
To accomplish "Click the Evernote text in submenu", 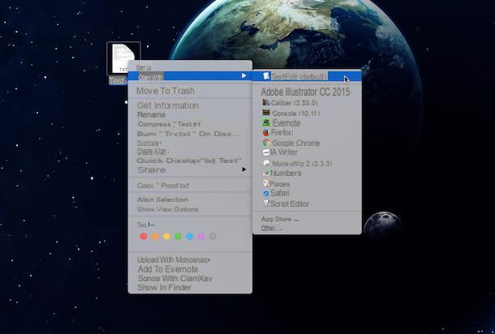I will pos(286,123).
